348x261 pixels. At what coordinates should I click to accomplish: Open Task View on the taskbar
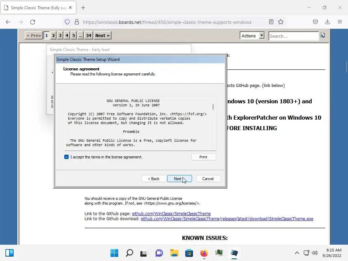coord(144,253)
